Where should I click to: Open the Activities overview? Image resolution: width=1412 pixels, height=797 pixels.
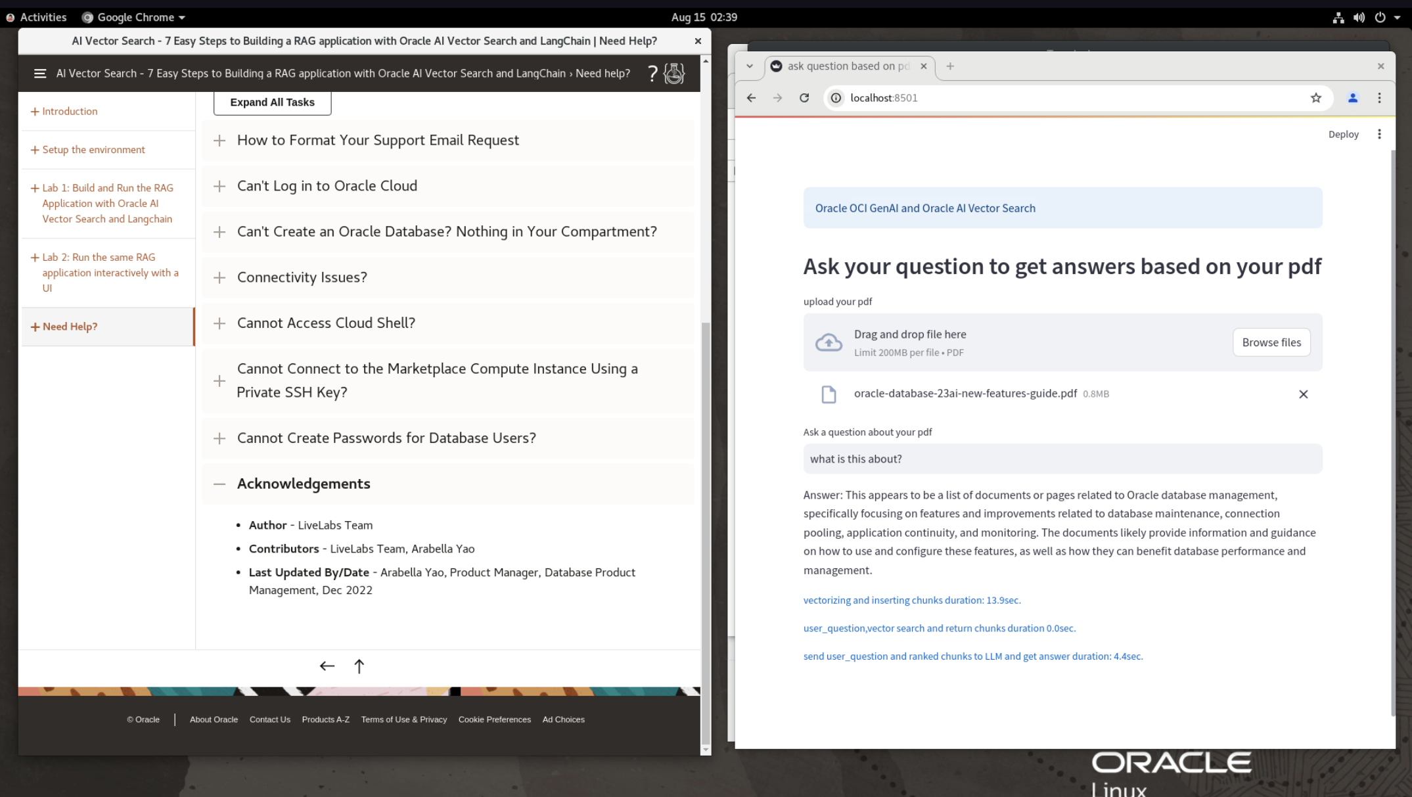(x=43, y=17)
